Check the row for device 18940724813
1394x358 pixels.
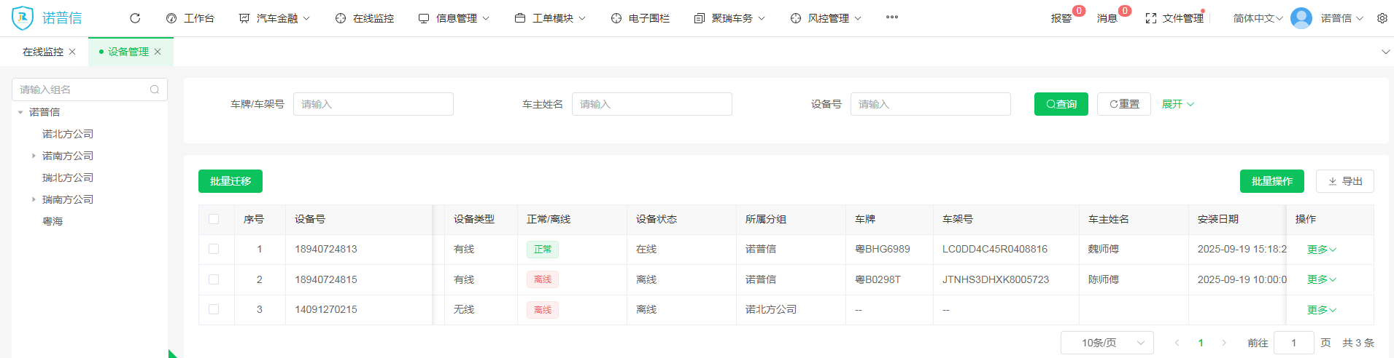click(x=214, y=249)
